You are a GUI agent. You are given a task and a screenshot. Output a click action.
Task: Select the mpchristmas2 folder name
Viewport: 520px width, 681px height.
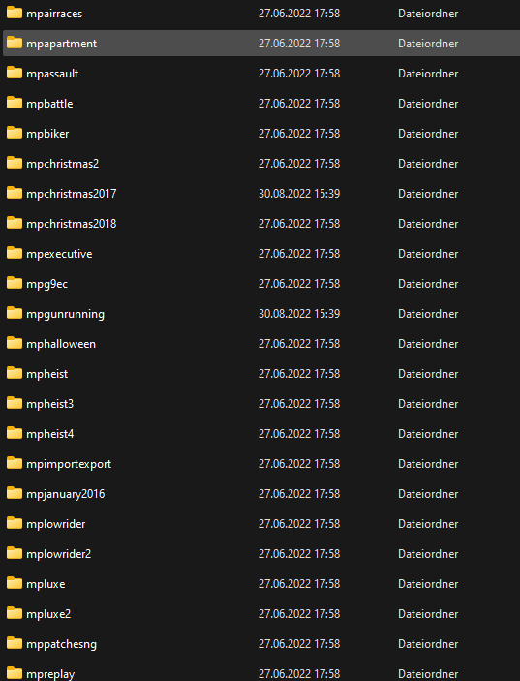click(63, 164)
